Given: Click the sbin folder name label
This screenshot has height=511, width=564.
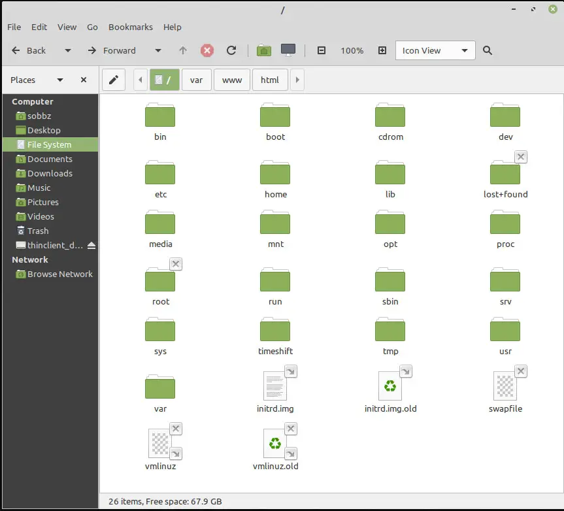Looking at the screenshot, I should (390, 301).
